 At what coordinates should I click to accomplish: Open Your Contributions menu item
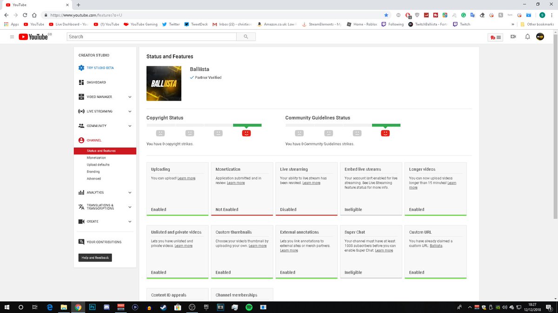[x=105, y=242]
